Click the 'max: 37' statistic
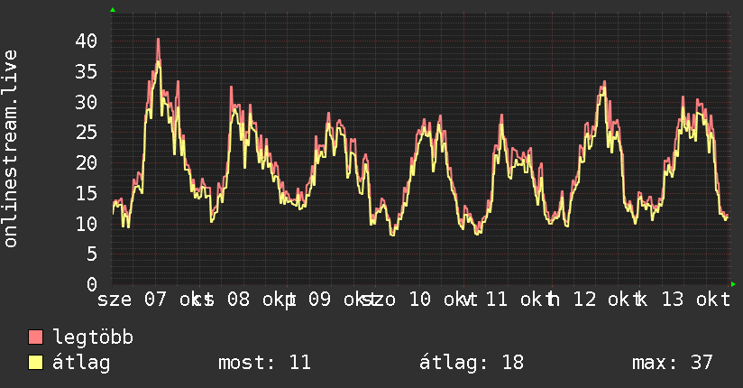The height and width of the screenshot is (388, 743). (x=672, y=363)
